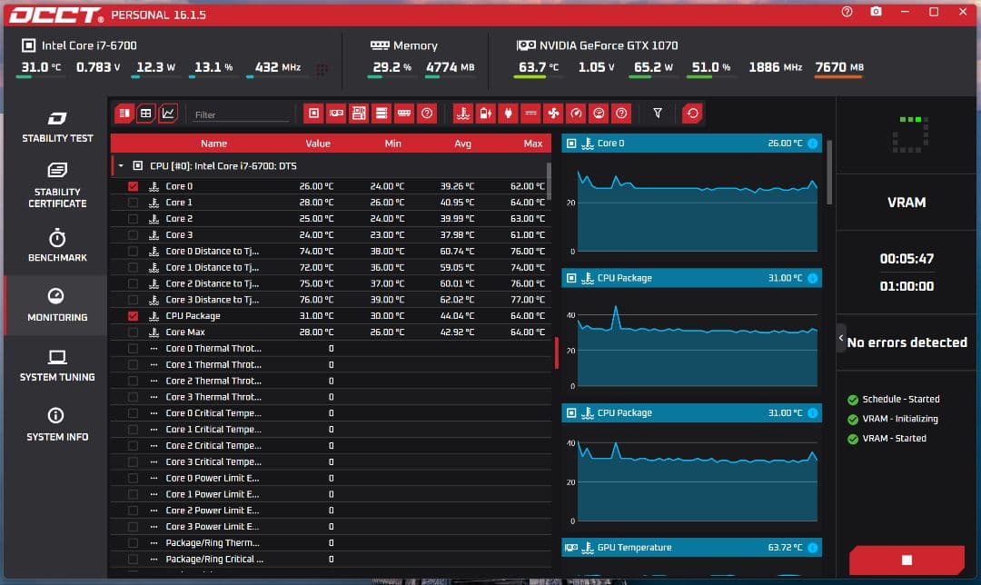The width and height of the screenshot is (981, 585).
Task: Sort the table by the Min column
Action: [393, 144]
